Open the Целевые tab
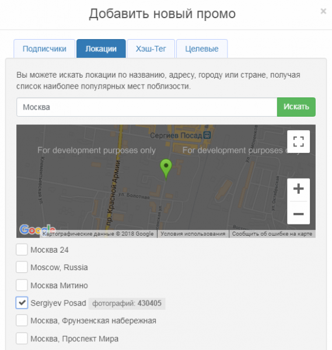The height and width of the screenshot is (350, 332). pyautogui.click(x=202, y=48)
